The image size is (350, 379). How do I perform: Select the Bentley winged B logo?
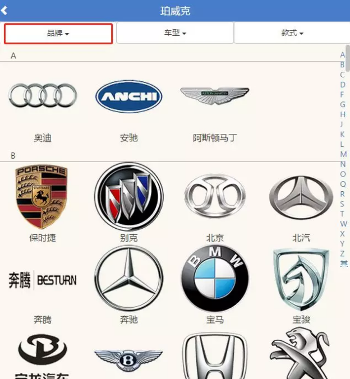coord(128,360)
